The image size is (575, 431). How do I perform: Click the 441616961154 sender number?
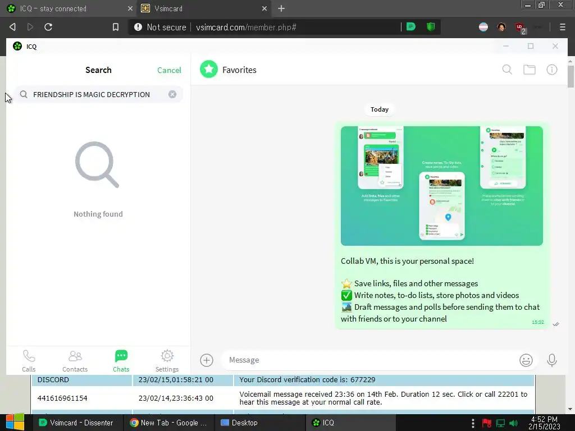tap(62, 398)
